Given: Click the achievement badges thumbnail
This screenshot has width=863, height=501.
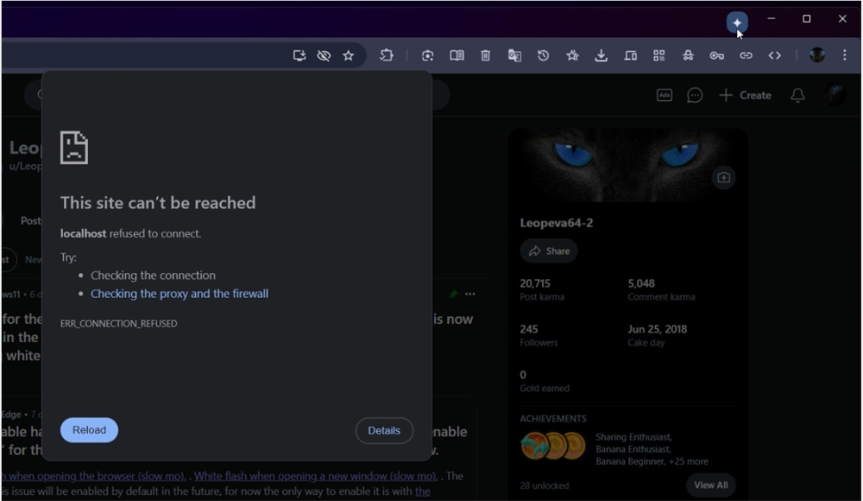Looking at the screenshot, I should 552,446.
